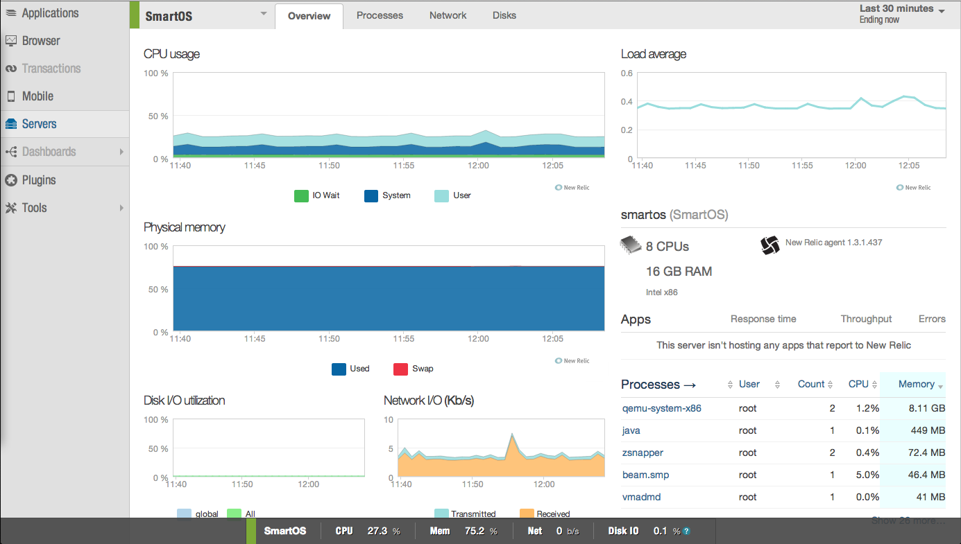Open the Applications sidebar icon
This screenshot has height=544, width=961.
coord(11,13)
